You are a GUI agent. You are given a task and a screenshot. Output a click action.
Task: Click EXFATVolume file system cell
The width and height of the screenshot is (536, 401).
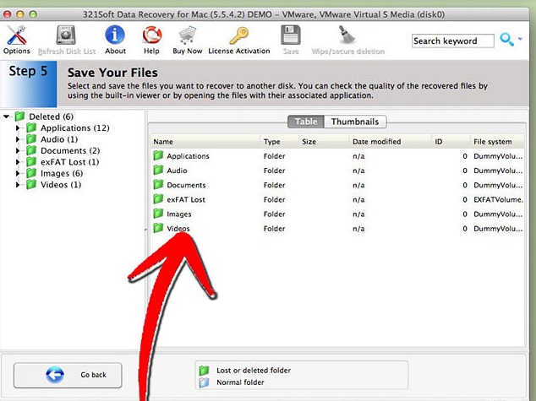(x=499, y=199)
